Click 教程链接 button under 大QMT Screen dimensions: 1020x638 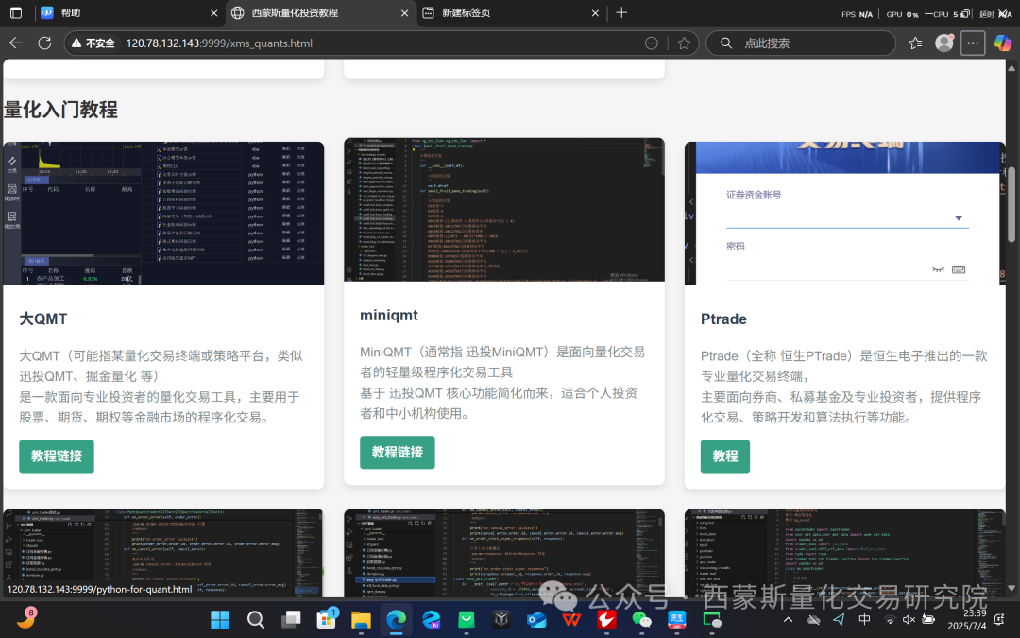(57, 457)
